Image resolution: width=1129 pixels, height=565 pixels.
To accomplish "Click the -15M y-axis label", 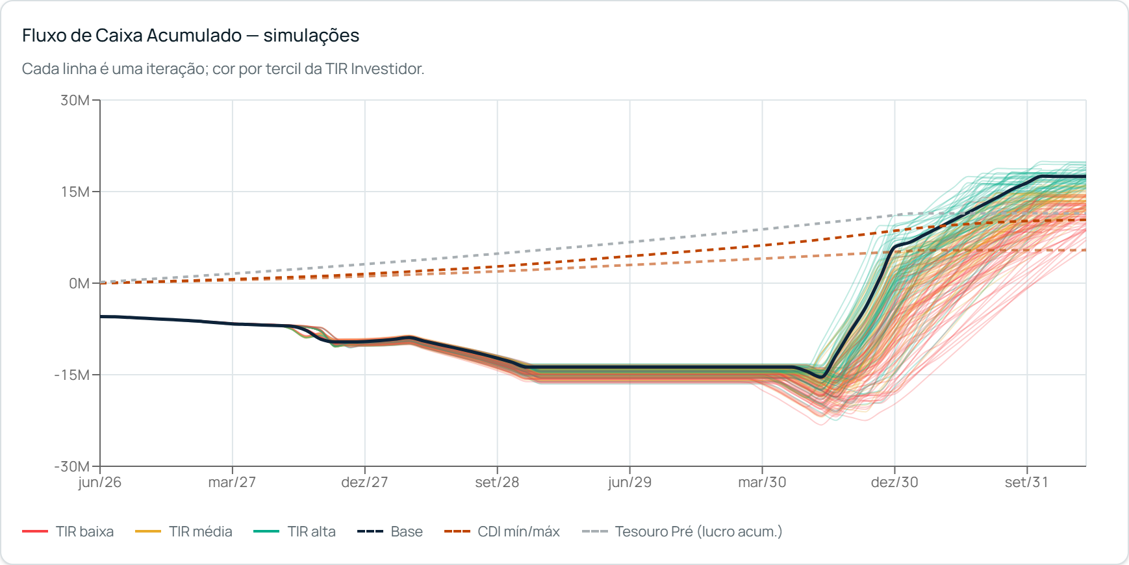I will click(x=72, y=375).
